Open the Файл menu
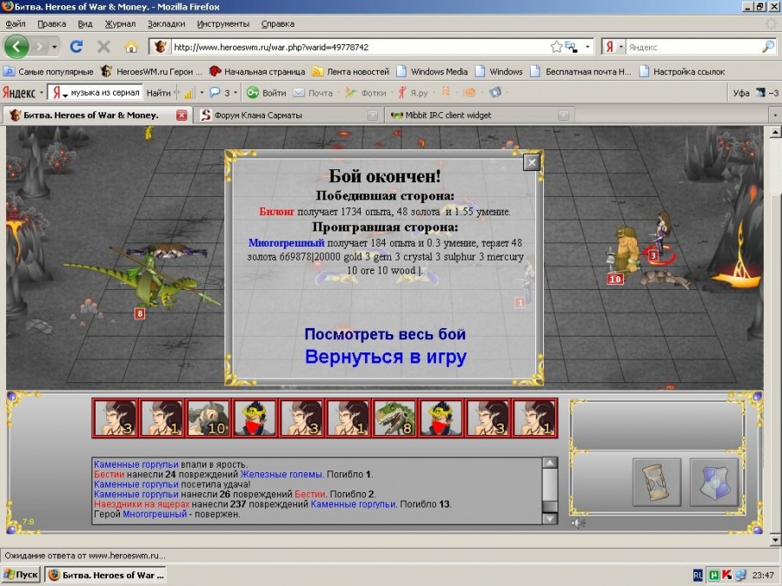This screenshot has width=782, height=586. (16, 23)
